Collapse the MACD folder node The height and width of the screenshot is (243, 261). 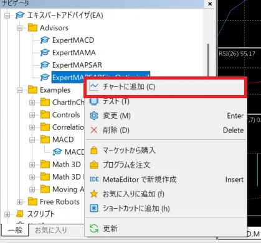tap(32, 140)
